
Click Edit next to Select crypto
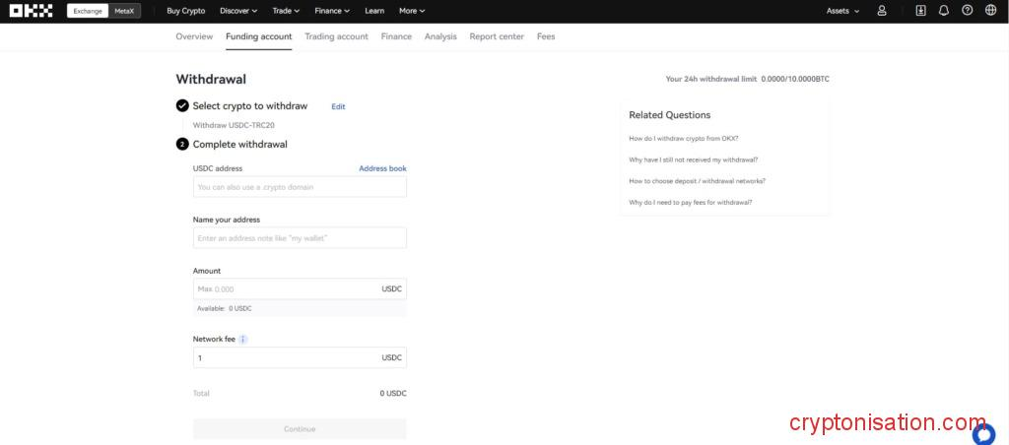[x=338, y=106]
